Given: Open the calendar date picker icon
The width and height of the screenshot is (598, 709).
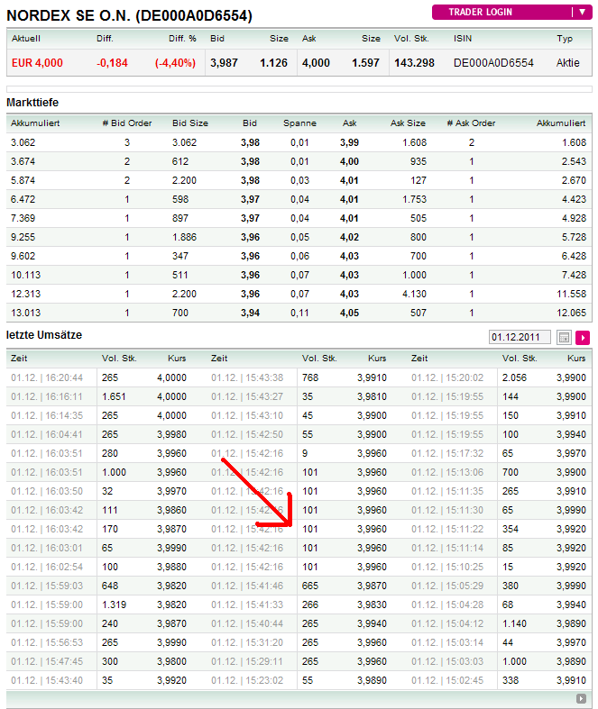Looking at the screenshot, I should click(564, 337).
